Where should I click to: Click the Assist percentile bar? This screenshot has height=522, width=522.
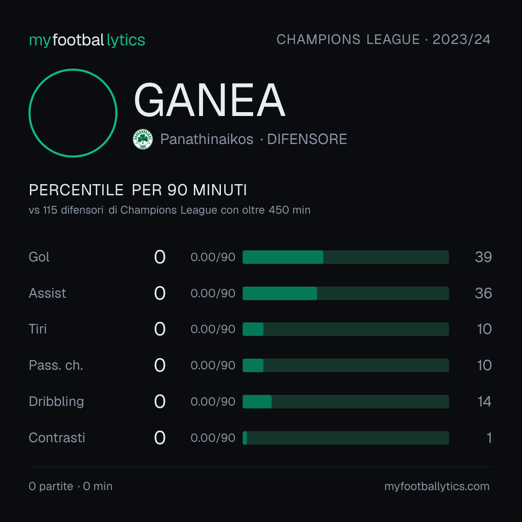pos(346,293)
